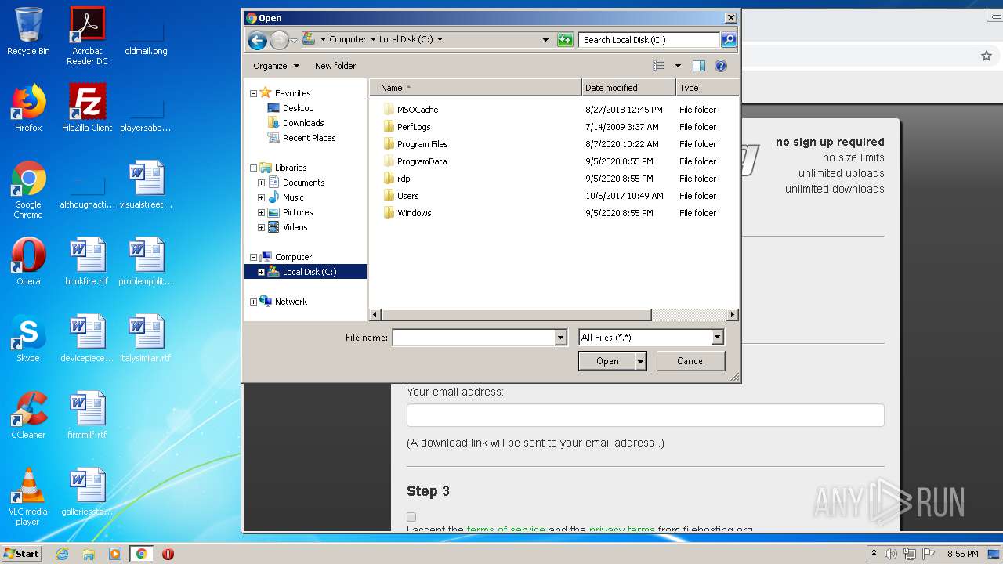The image size is (1003, 564).
Task: Expand the Network tree node
Action: (x=253, y=302)
